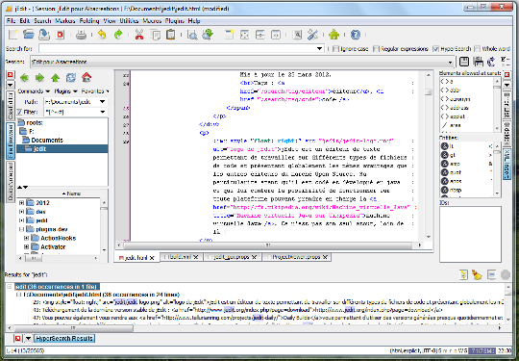Click the Undo arrow icon

tap(102, 35)
